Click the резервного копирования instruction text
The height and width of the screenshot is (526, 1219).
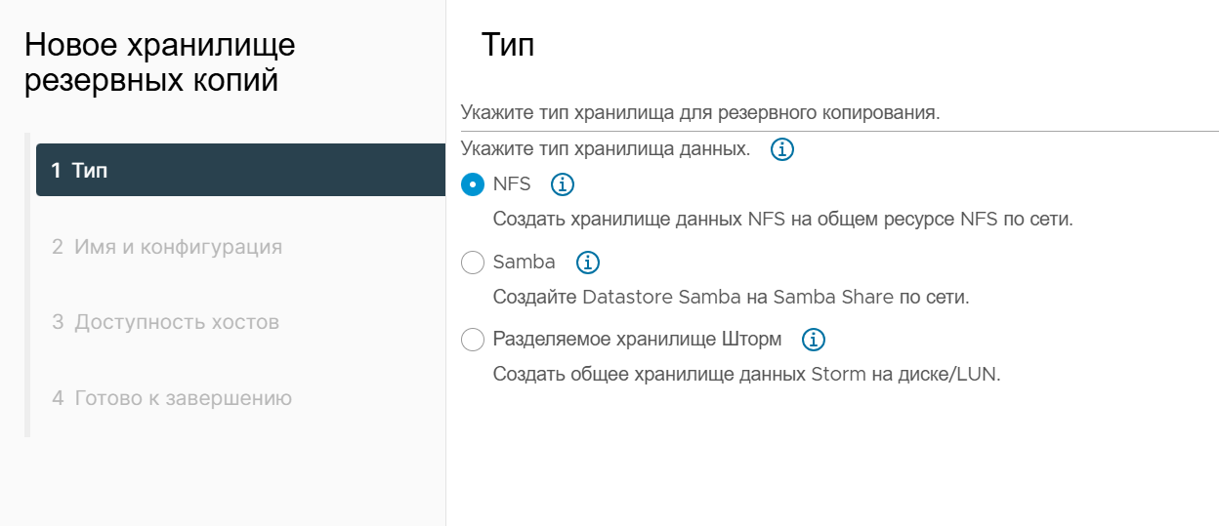click(700, 112)
